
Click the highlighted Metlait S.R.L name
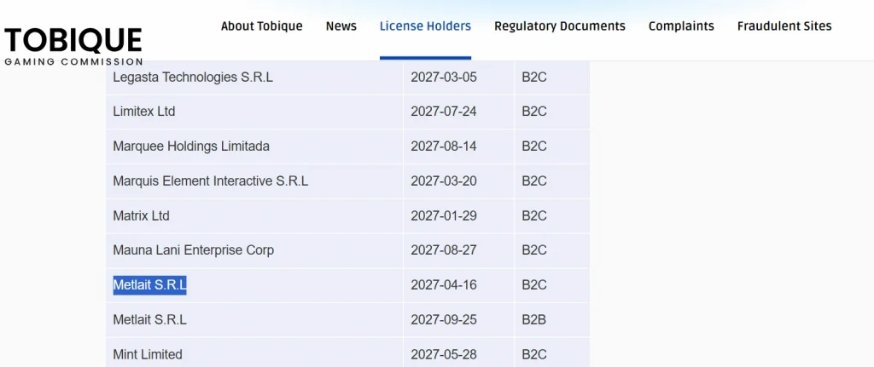click(x=149, y=284)
